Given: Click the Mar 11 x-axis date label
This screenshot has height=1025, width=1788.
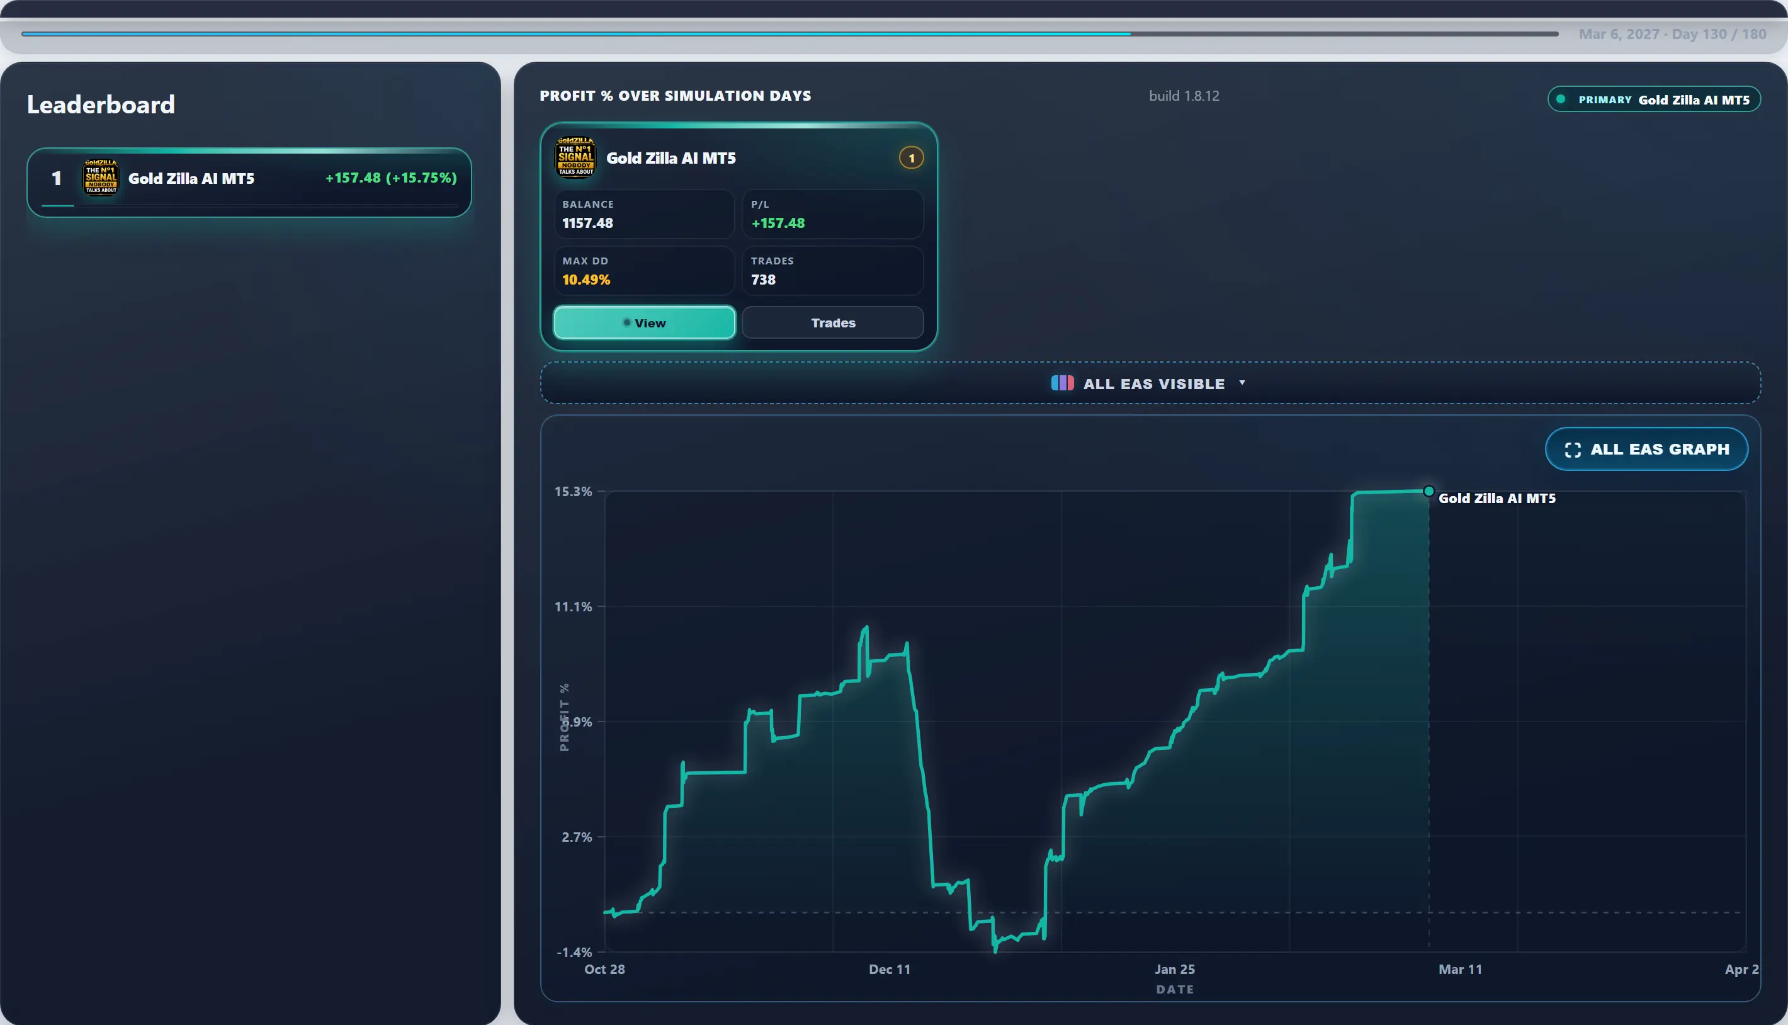Looking at the screenshot, I should pyautogui.click(x=1460, y=970).
